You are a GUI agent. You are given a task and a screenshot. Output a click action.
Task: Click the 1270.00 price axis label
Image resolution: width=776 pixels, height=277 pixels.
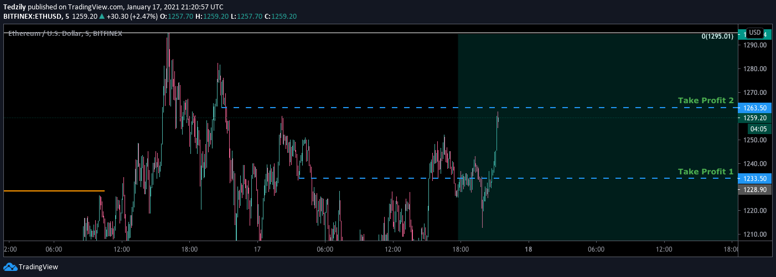(756, 93)
